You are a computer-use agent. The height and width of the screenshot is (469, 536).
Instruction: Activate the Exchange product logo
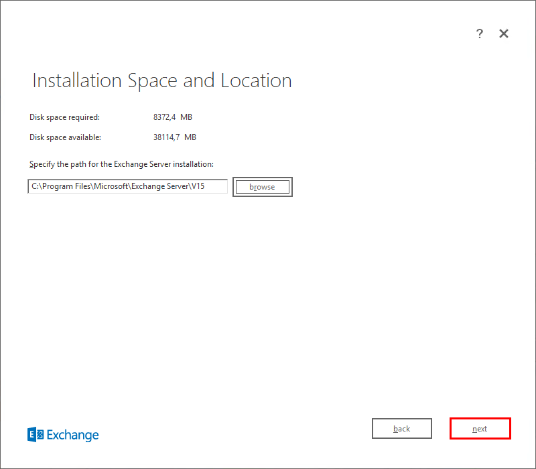point(62,434)
